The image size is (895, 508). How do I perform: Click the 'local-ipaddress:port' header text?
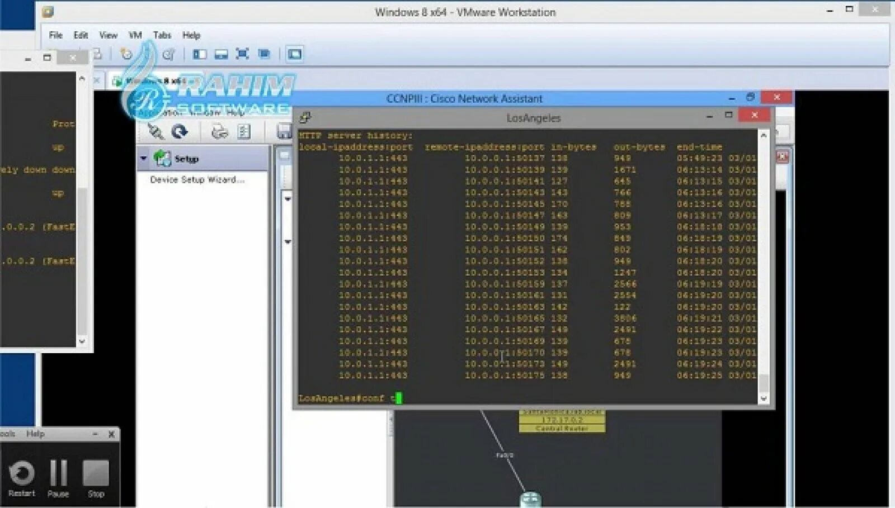[356, 147]
